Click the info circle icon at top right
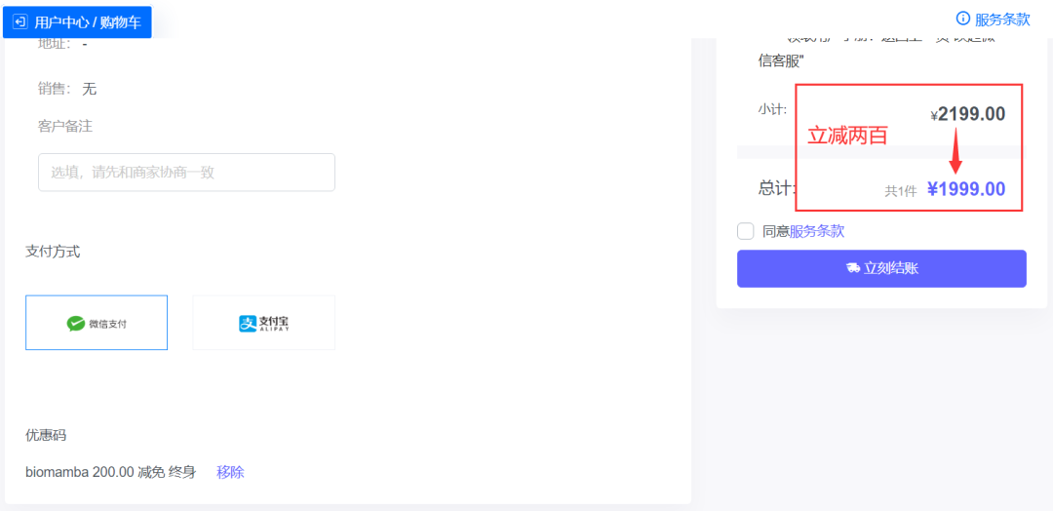Viewport: 1053px width, 511px height. click(x=961, y=19)
